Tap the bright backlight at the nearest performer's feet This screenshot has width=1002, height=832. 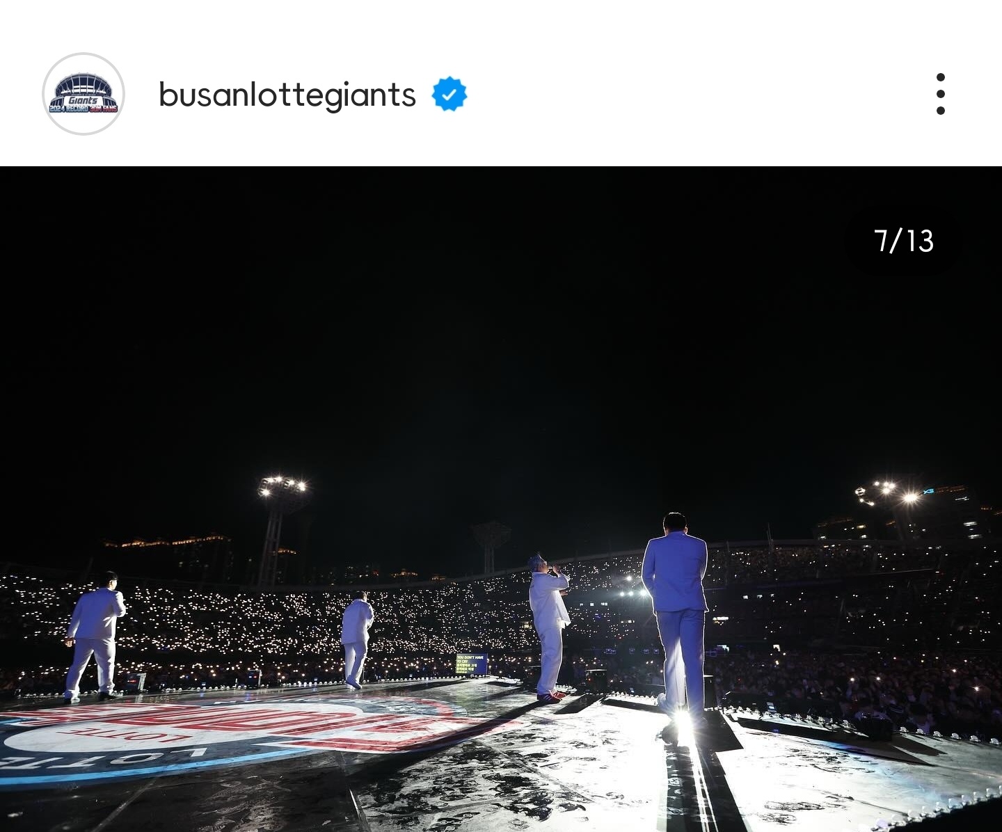point(682,723)
